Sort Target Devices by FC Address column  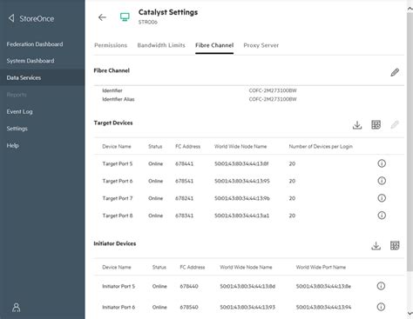[x=187, y=146]
